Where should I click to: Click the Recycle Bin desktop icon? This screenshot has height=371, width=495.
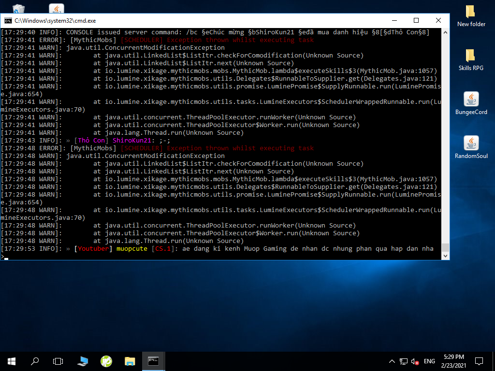(19, 9)
